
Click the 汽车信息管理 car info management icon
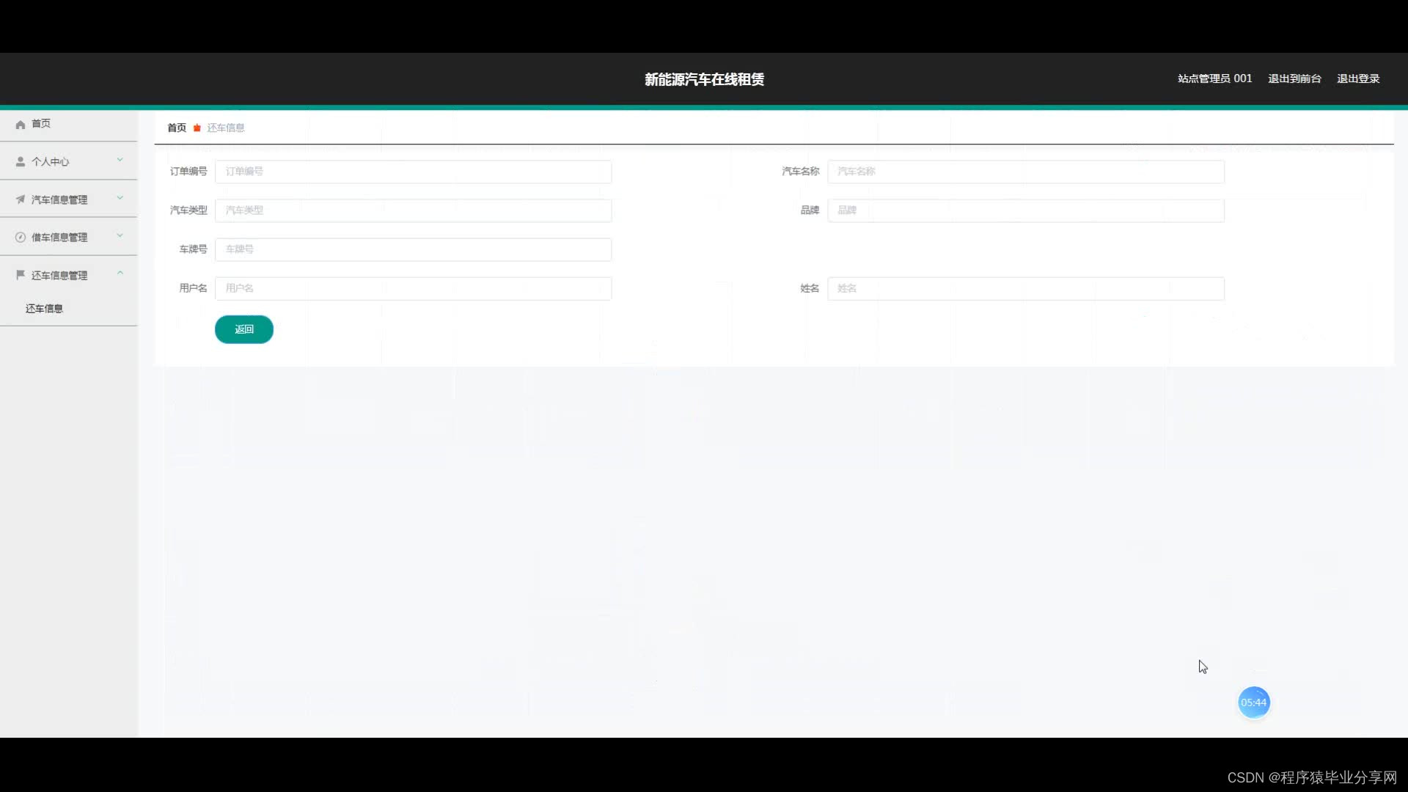(x=19, y=199)
